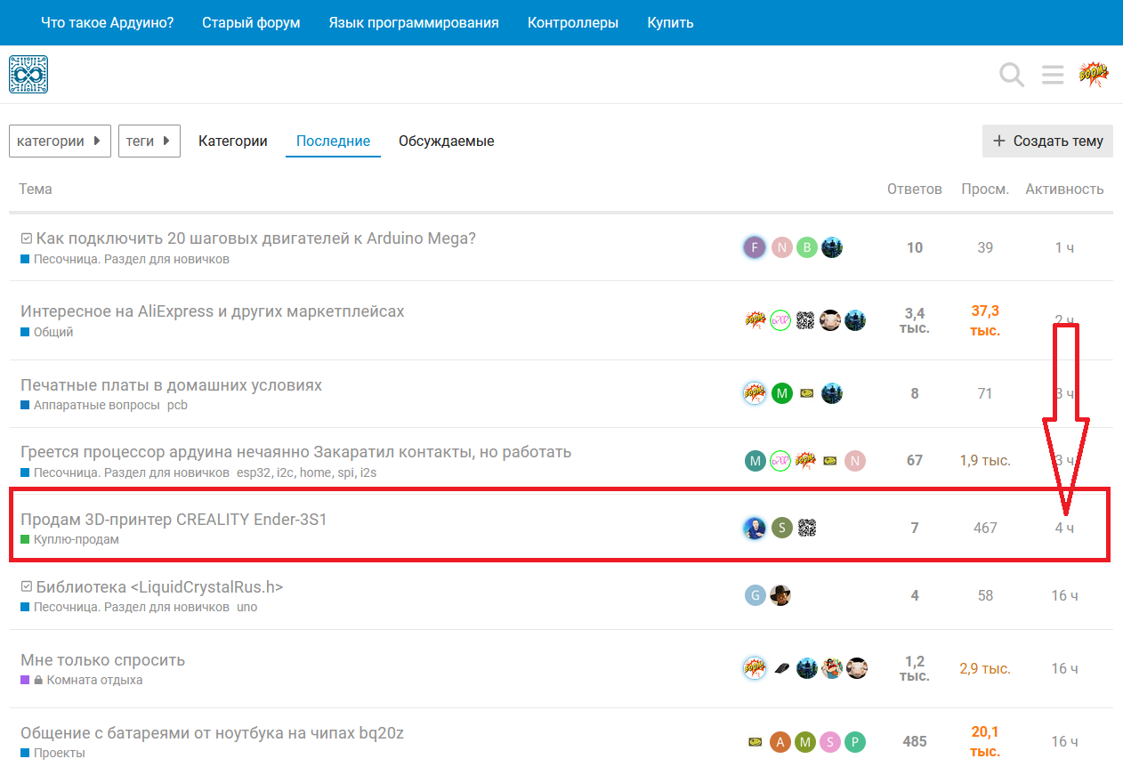
Task: Click BOOM avatar in Печатные платы row
Action: tap(755, 393)
